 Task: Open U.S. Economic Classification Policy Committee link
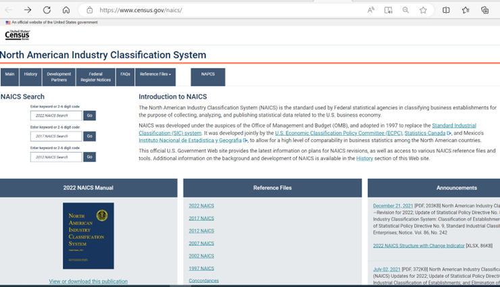pyautogui.click(x=339, y=133)
